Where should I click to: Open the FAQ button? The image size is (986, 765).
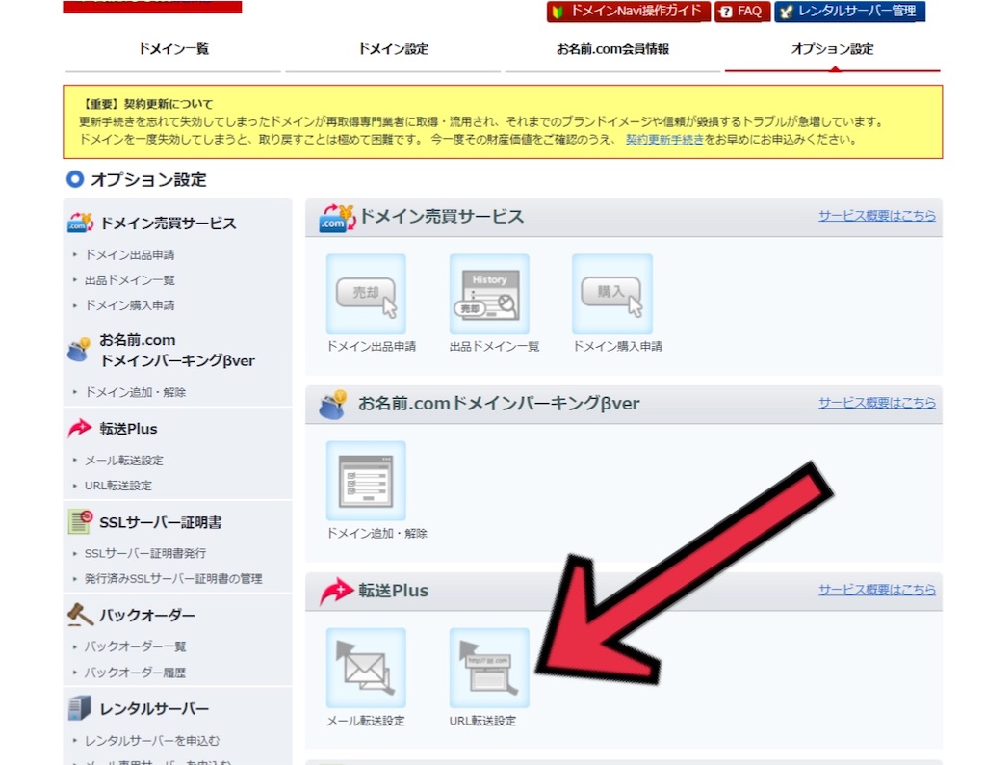(x=742, y=12)
